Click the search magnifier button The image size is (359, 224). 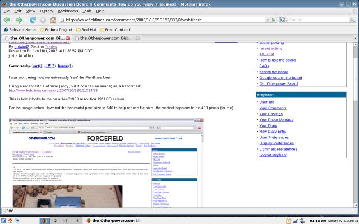[x=352, y=20]
